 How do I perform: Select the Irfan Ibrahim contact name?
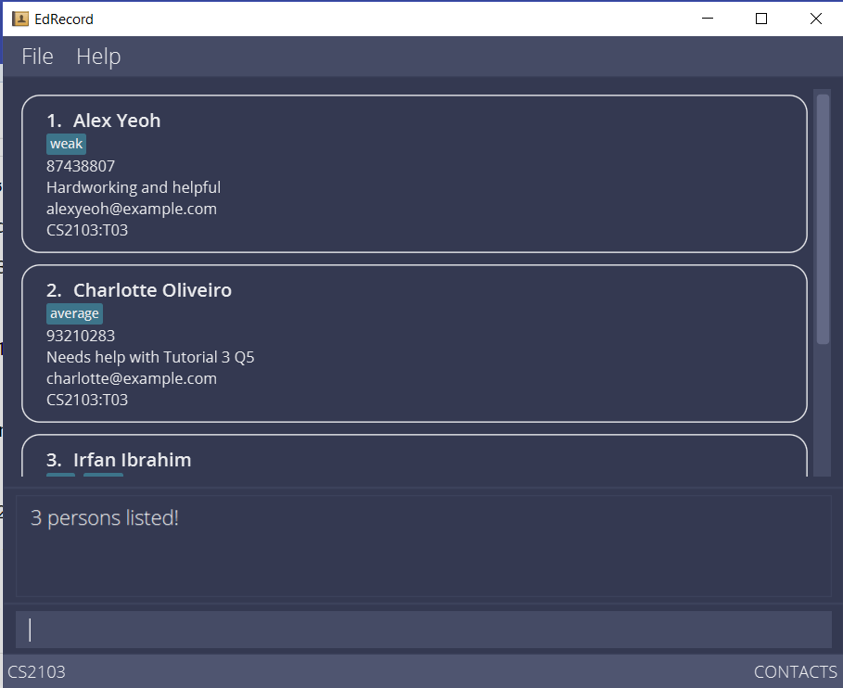coord(133,460)
